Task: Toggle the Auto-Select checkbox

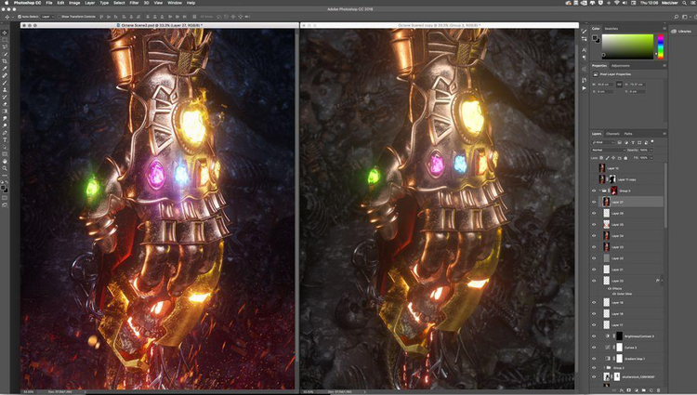Action: [20, 17]
